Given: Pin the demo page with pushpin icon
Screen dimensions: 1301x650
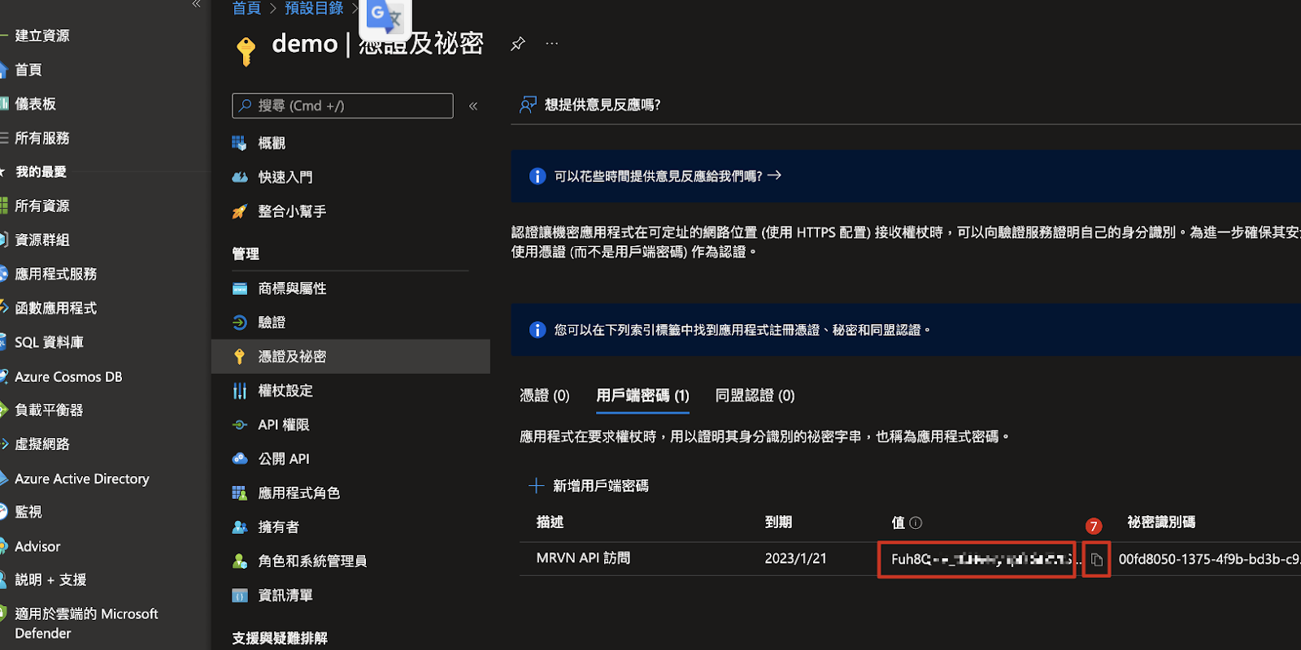Looking at the screenshot, I should coord(518,44).
